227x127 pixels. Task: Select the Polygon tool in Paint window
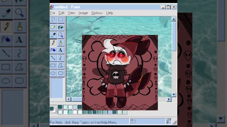click(x=61, y=66)
